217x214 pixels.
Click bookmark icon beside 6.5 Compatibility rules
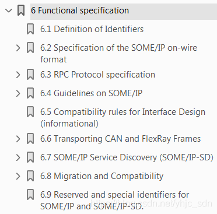[30, 112]
